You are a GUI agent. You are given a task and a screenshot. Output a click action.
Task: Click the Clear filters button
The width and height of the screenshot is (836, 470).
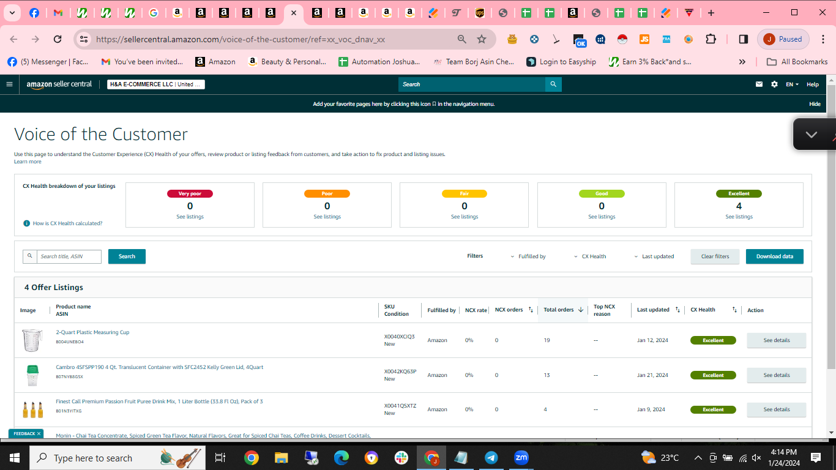(715, 256)
